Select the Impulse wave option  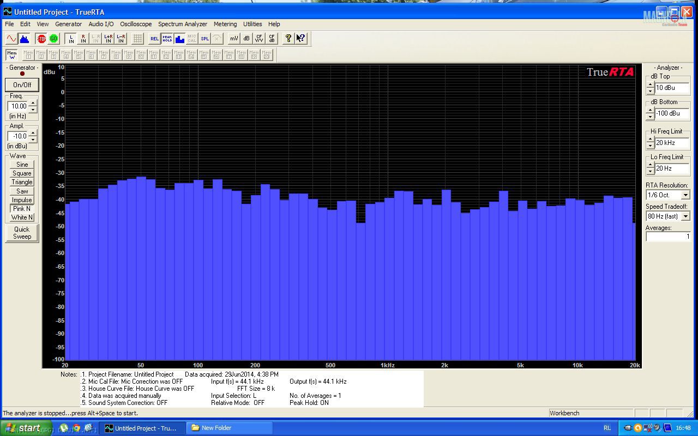22,200
